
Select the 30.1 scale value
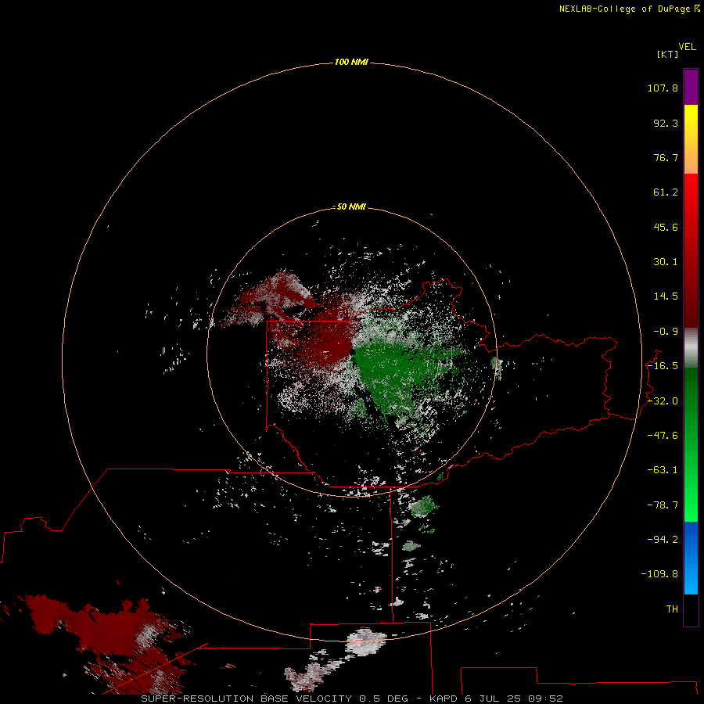click(x=666, y=262)
